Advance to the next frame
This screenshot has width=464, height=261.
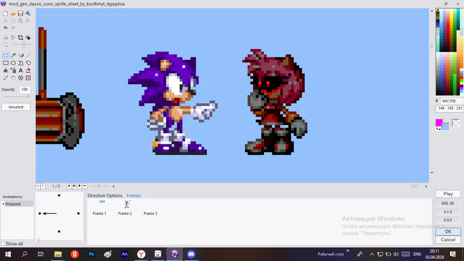[74, 186]
